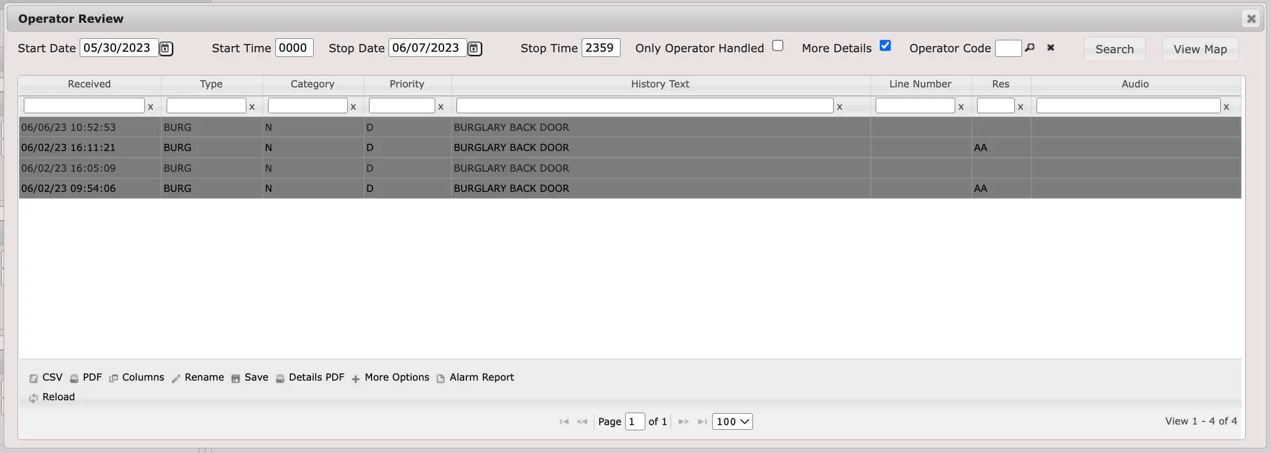Click the Received column filter box
The image size is (1271, 453).
click(x=84, y=106)
